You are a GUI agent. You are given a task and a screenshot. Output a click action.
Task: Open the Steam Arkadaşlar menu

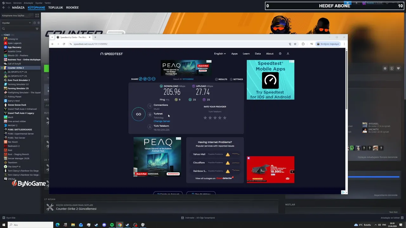[x=28, y=3]
